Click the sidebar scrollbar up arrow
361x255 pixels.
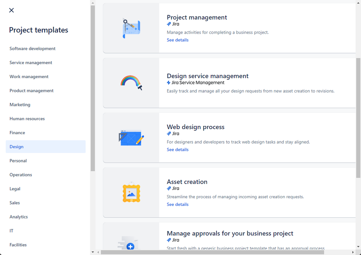(x=93, y=3)
